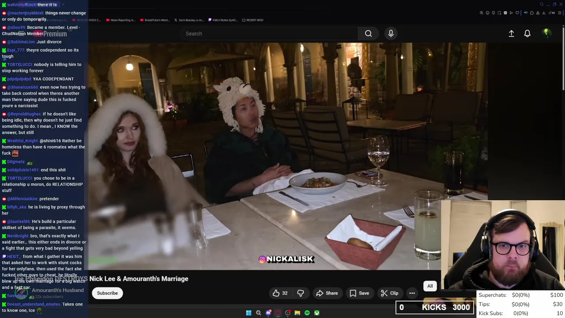Open Windows taskbar search
Screen dimensions: 565x318
point(259,313)
